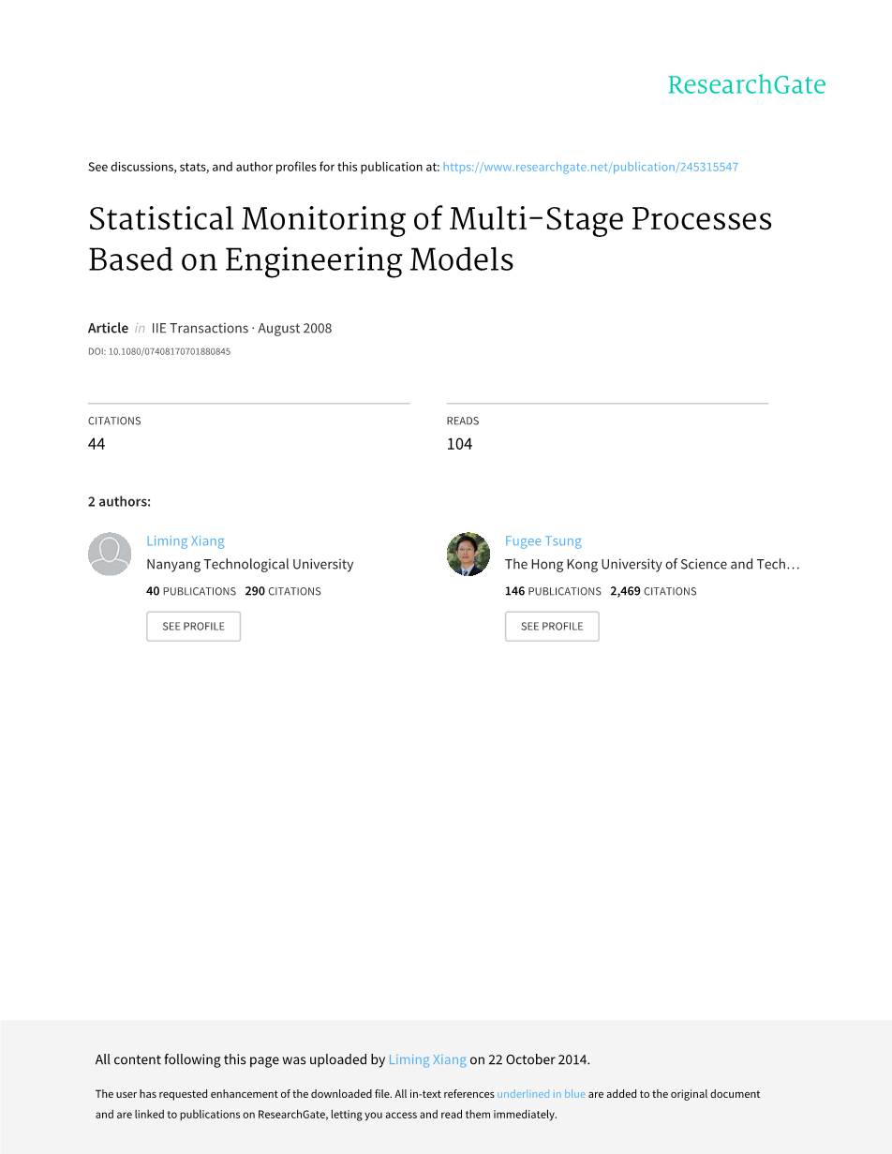Viewport: 892px width, 1154px height.
Task: Click Nanyang Technological University affiliation text
Action: pyautogui.click(x=250, y=564)
